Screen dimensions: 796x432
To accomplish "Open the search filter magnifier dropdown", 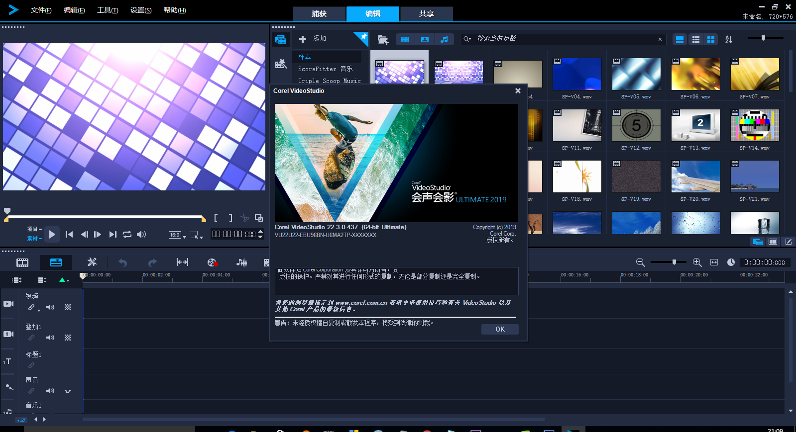I will pyautogui.click(x=467, y=39).
